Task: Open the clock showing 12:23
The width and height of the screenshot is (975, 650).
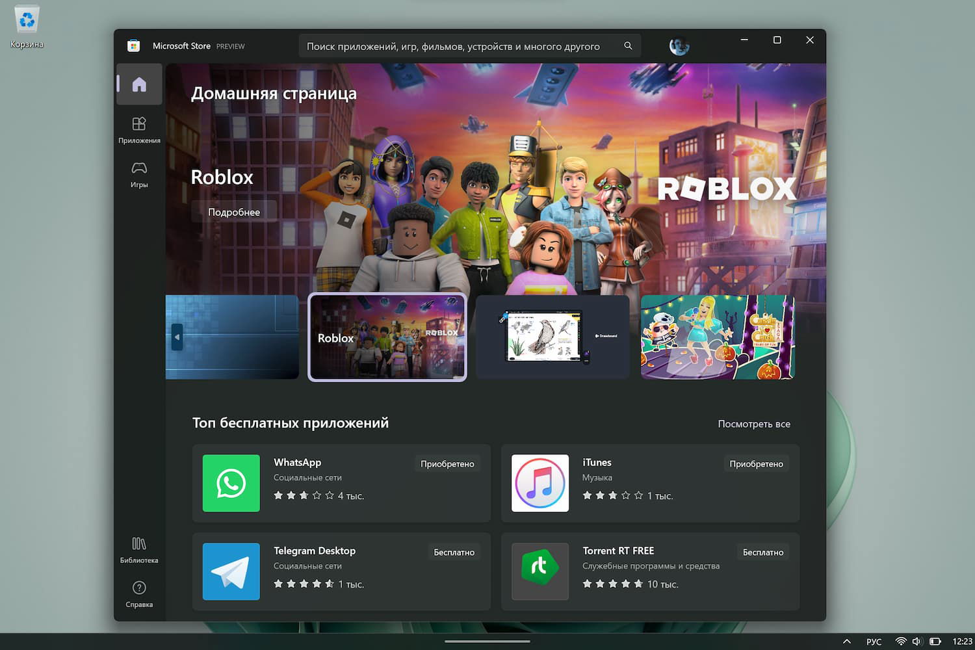Action: click(962, 642)
